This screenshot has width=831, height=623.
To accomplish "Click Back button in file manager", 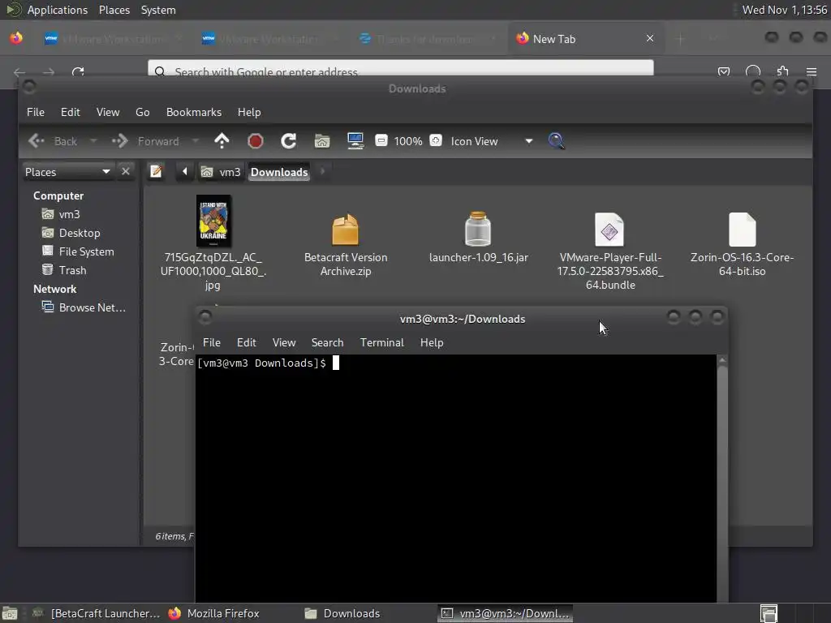I will tap(53, 141).
